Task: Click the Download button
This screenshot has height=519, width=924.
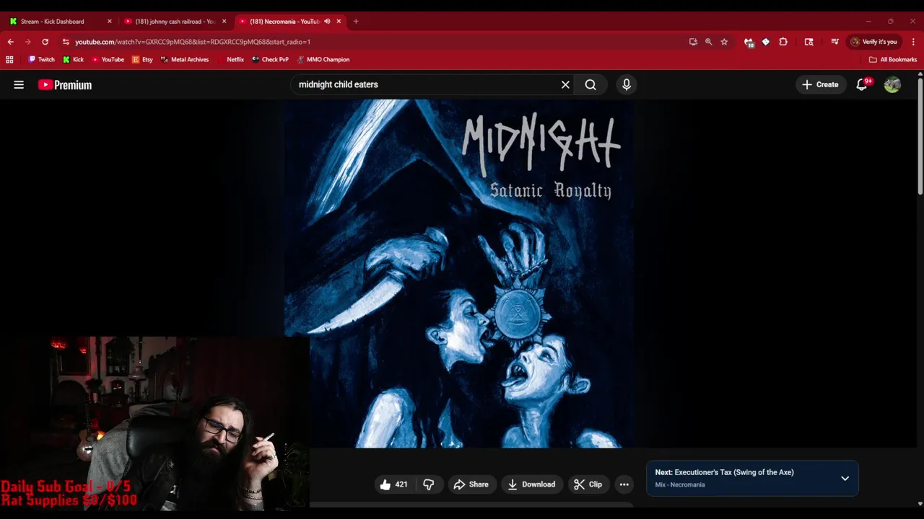Action: click(x=531, y=484)
